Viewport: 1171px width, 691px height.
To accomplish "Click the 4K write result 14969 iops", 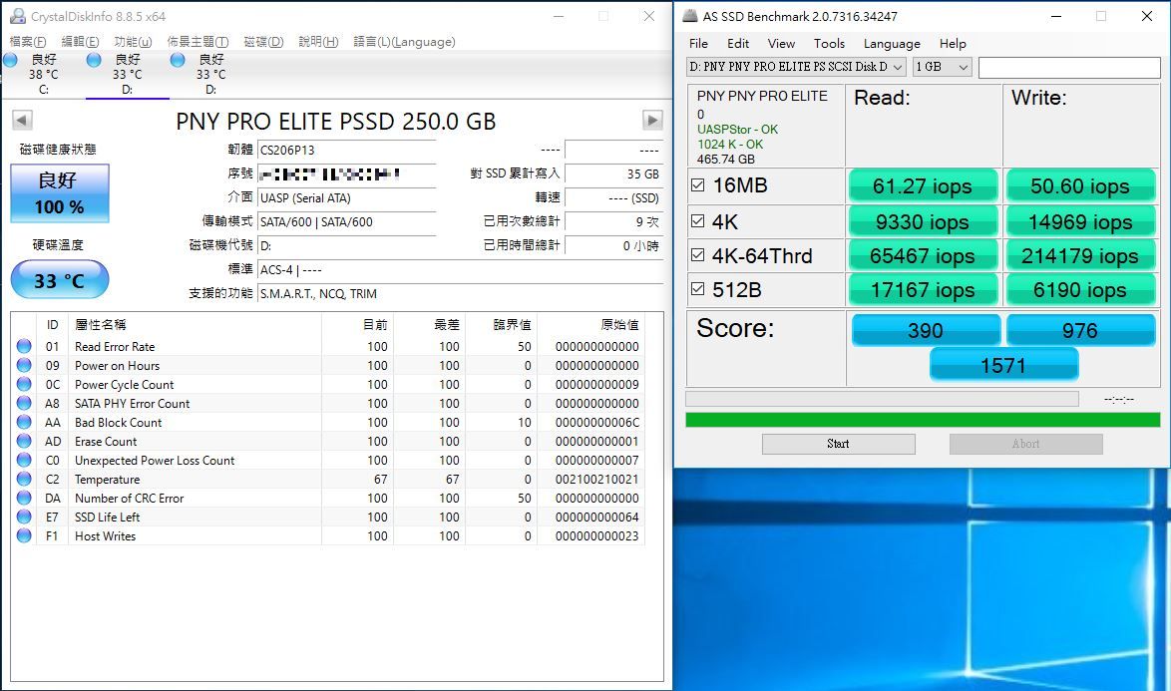I will coord(1080,221).
